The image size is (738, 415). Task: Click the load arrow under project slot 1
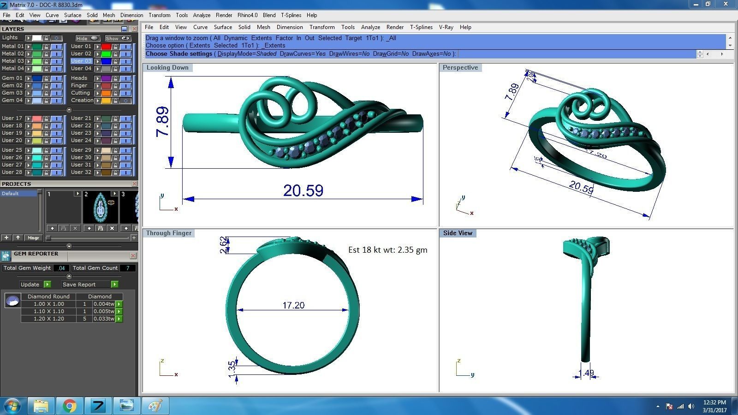pos(52,228)
